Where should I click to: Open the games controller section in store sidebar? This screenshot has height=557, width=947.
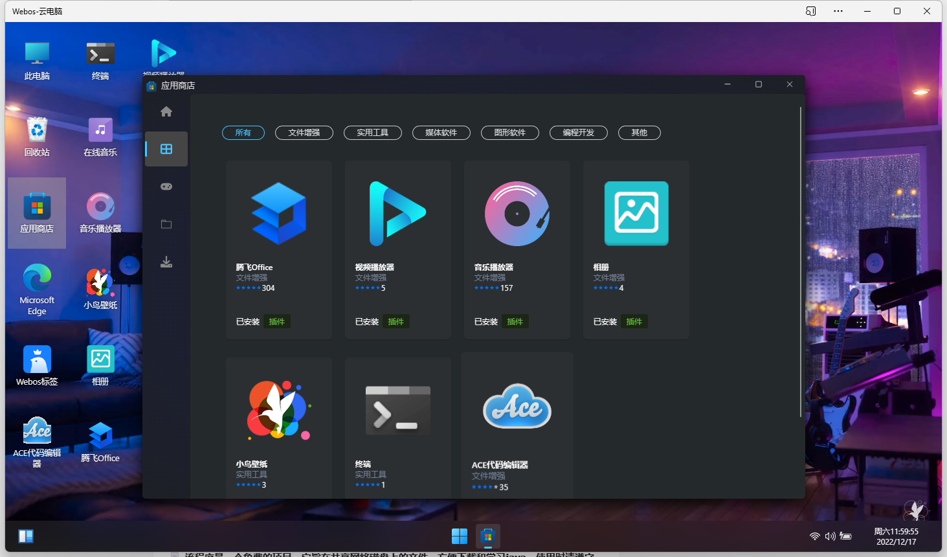point(166,187)
